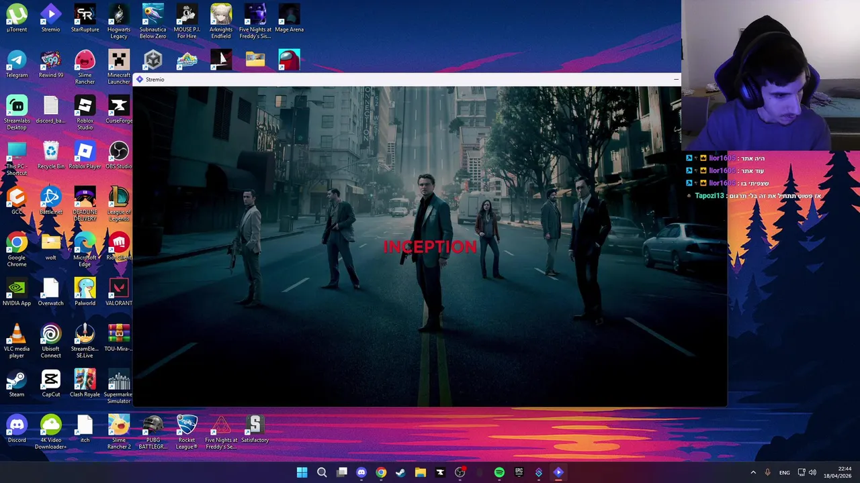Open taskbar Search
Viewport: 860px width, 483px height.
(322, 472)
